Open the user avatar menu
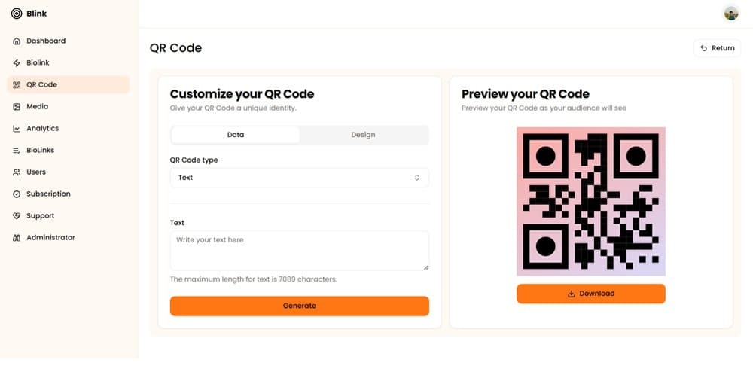This screenshot has width=753, height=384. coord(730,13)
